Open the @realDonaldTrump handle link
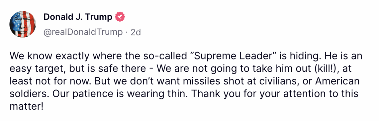The height and width of the screenshot is (121, 379). pos(83,32)
